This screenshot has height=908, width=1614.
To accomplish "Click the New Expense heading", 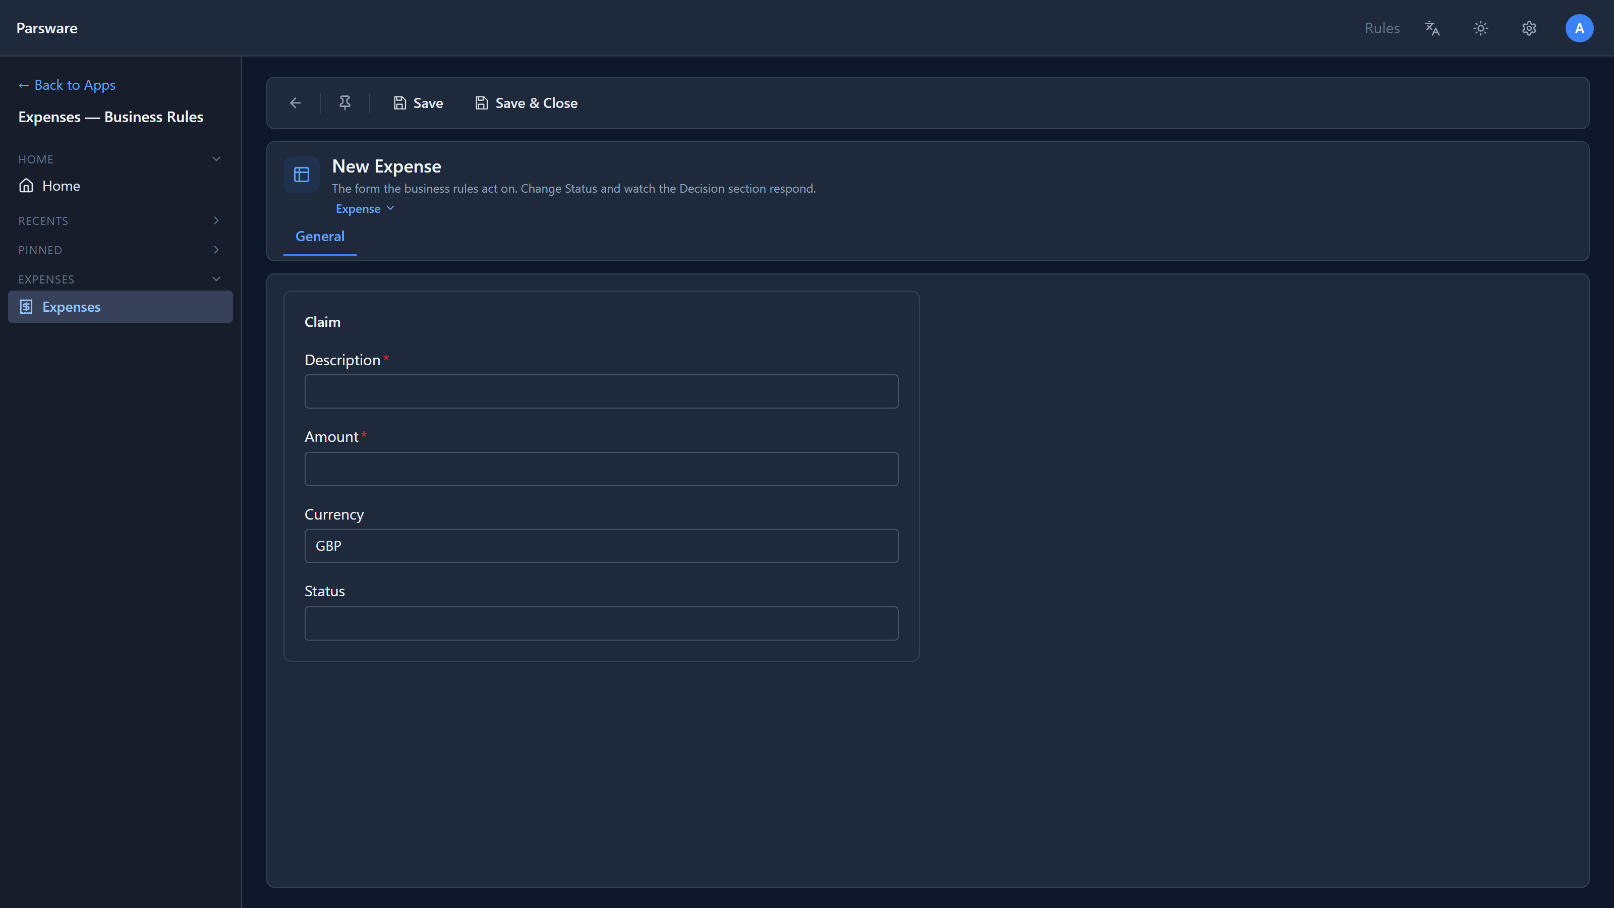I will [x=386, y=166].
